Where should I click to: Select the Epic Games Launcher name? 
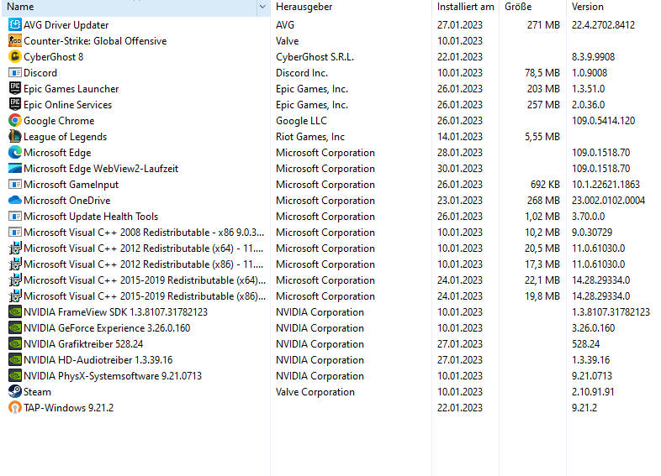click(x=71, y=89)
